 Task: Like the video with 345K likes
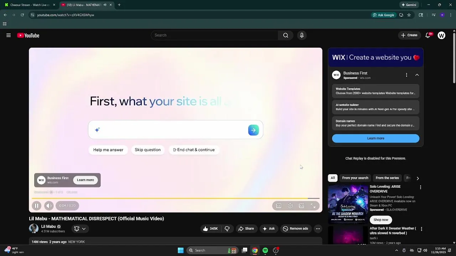(x=211, y=229)
